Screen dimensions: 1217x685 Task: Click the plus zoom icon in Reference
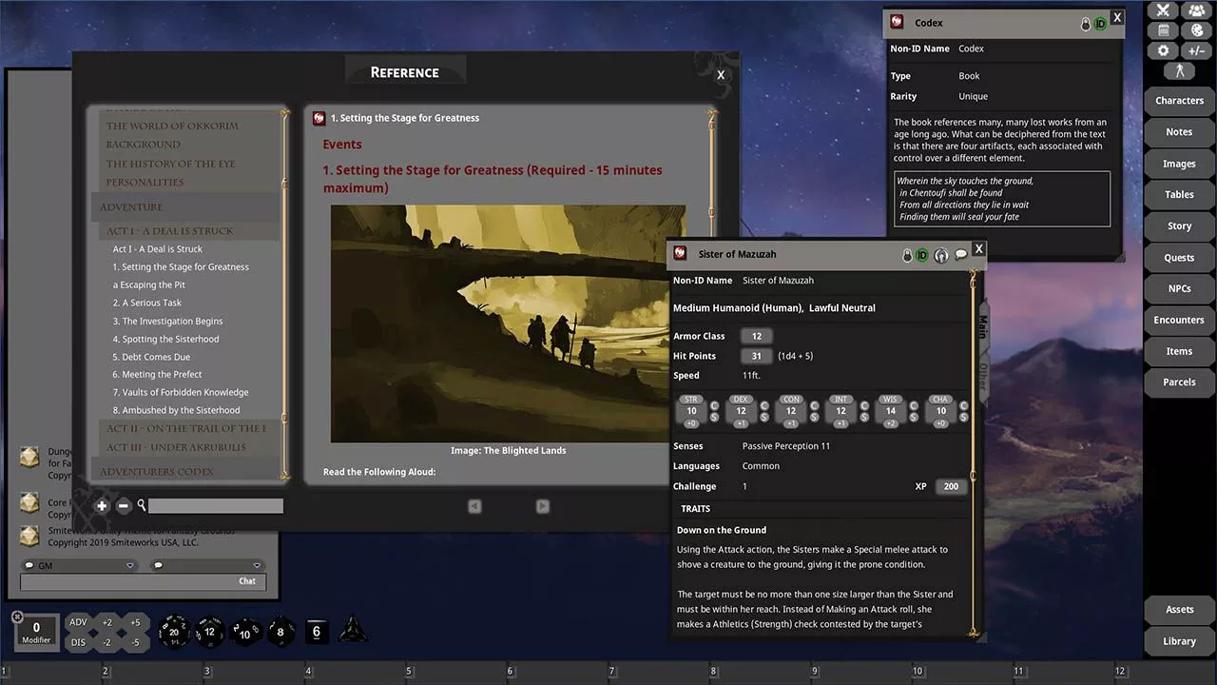coord(102,506)
